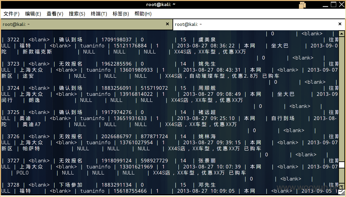
Task: Click the value 877871724
Action: 154,137
